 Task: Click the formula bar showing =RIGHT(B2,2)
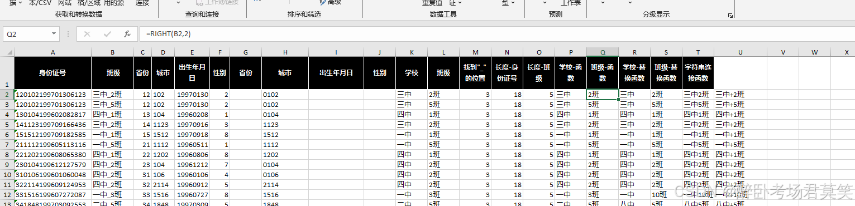click(496, 34)
